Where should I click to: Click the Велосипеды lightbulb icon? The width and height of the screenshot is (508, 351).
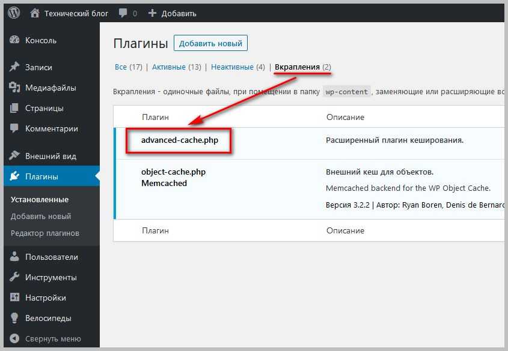coord(15,319)
